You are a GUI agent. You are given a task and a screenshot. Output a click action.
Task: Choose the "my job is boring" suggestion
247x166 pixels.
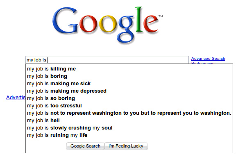[47, 76]
